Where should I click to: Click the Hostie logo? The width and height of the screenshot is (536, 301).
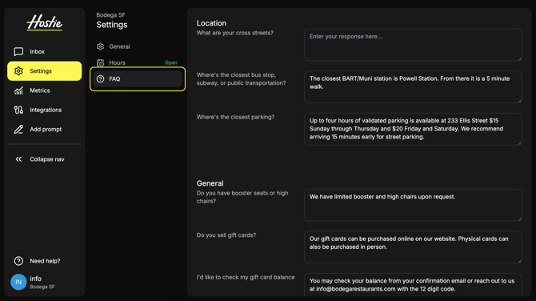45,22
